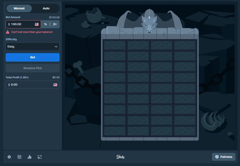Click the $0.00 value beside Total Profit label

click(56, 77)
